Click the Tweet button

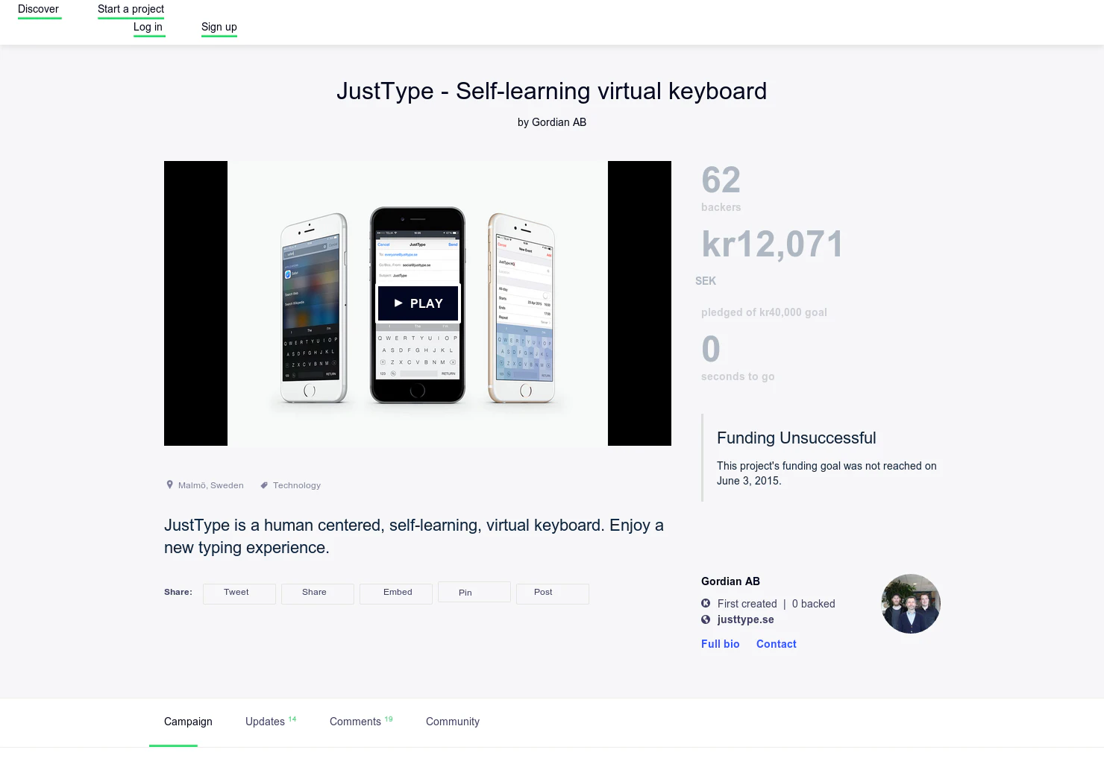(239, 593)
